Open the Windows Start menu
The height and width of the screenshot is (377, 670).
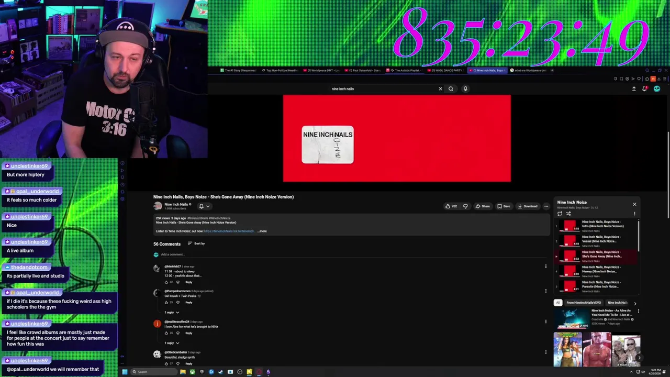tap(125, 372)
